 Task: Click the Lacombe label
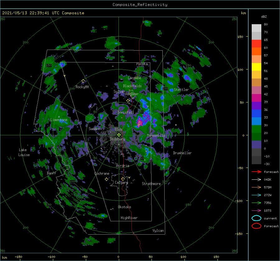click(134, 78)
